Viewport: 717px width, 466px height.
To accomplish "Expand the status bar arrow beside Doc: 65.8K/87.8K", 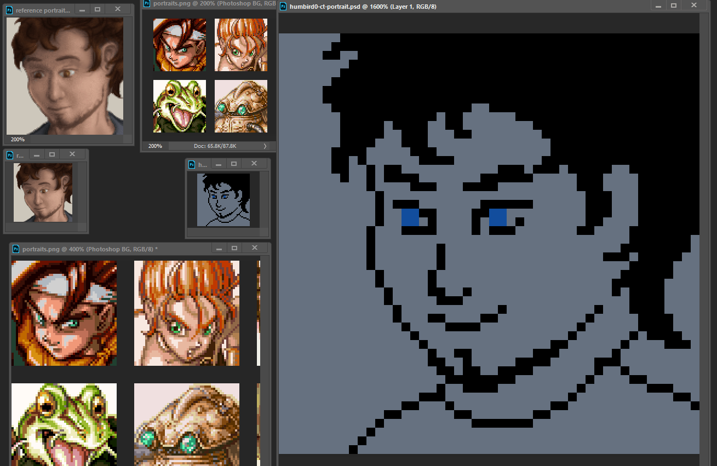I will pos(265,146).
